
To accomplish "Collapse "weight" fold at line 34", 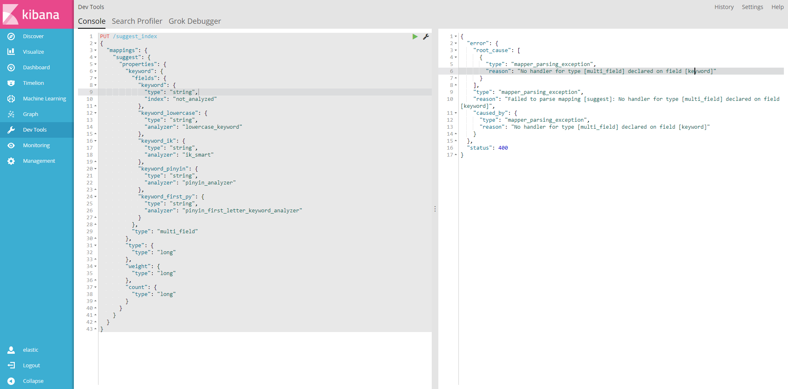I will point(96,266).
